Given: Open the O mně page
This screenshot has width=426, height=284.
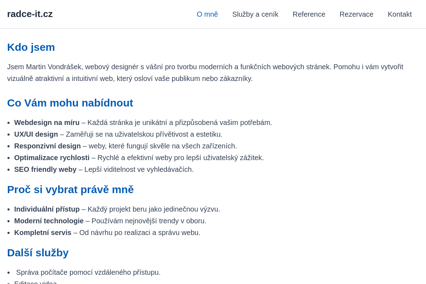Looking at the screenshot, I should coord(207,14).
